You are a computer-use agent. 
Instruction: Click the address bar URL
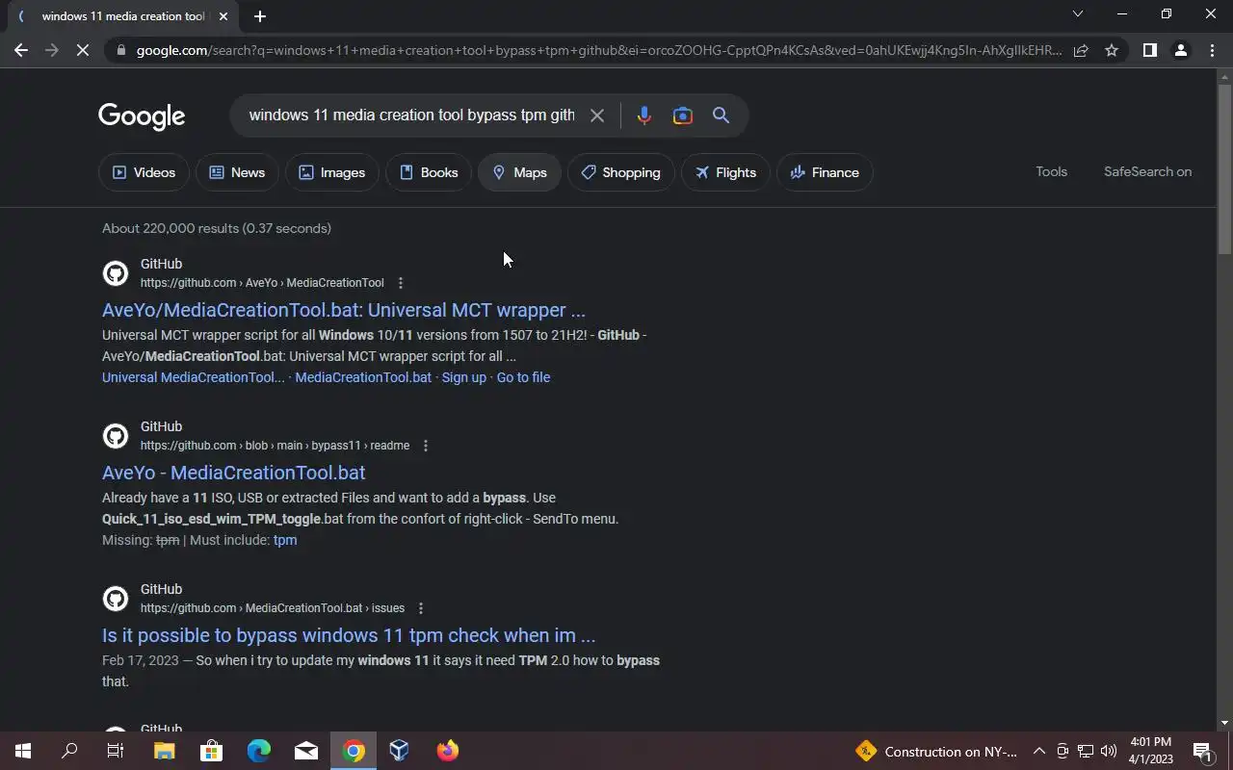click(x=597, y=50)
